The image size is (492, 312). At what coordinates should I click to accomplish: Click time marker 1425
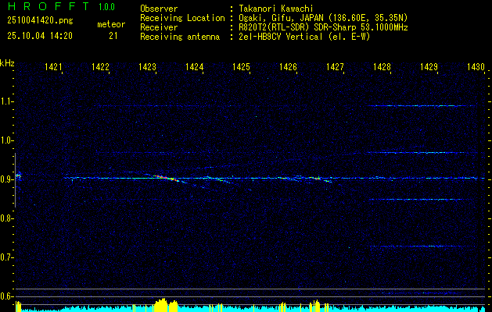(x=241, y=66)
